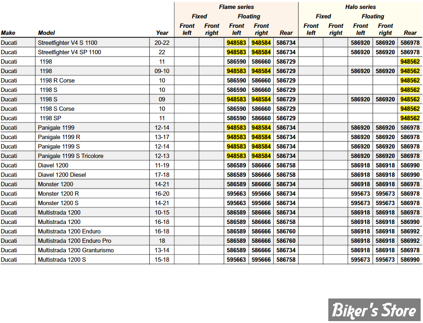Viewport: 423px width, 323px height.
Task: Click Diavel 1200 Diesel model cell
Action: tap(62, 175)
